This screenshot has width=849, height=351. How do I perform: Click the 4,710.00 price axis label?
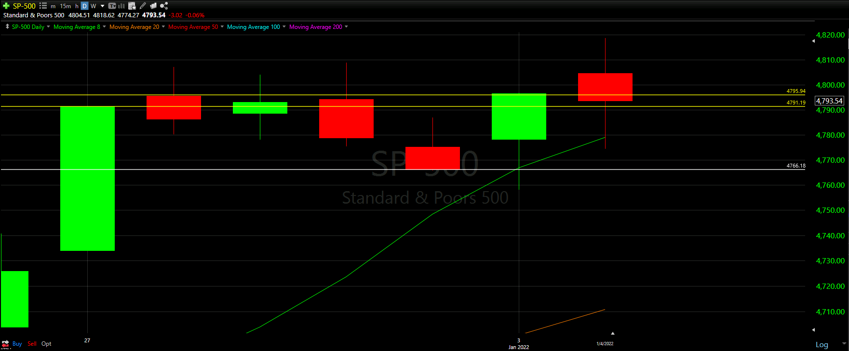pyautogui.click(x=830, y=312)
